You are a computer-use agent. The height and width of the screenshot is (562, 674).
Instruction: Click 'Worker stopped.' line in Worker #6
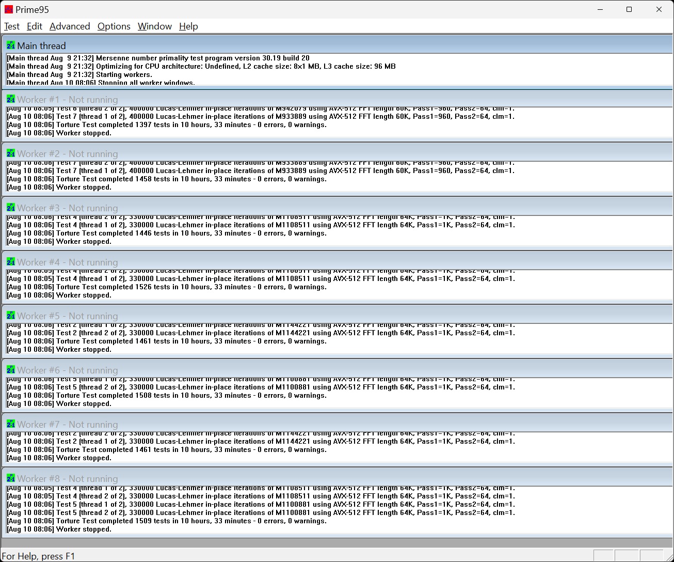tap(59, 403)
